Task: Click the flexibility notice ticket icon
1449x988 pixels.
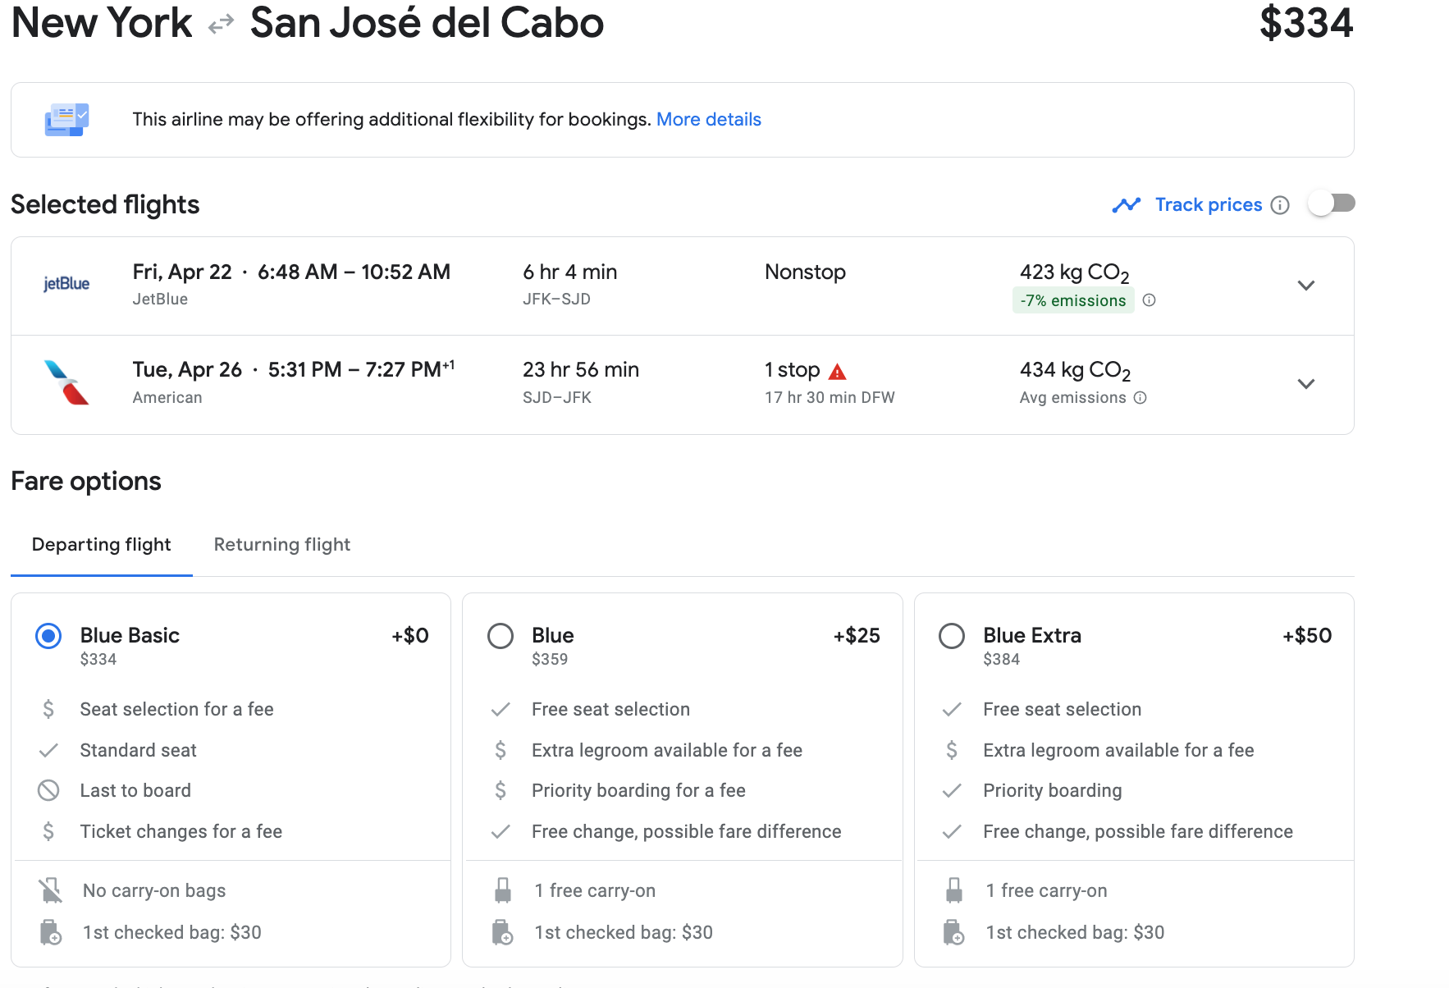Action: (66, 120)
